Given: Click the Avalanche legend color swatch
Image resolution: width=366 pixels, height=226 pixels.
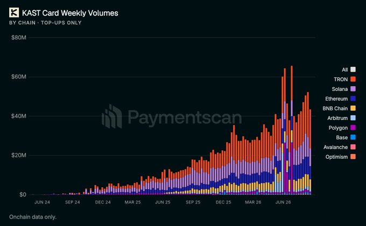Looking at the screenshot, I should pos(353,147).
